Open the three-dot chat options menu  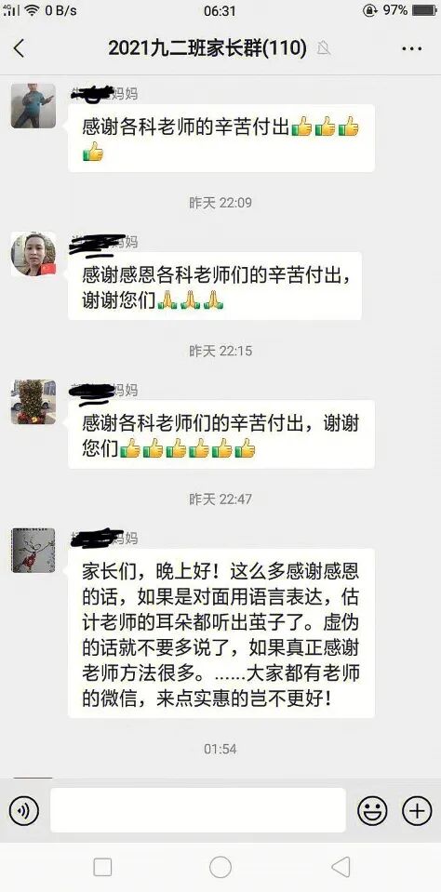click(412, 49)
